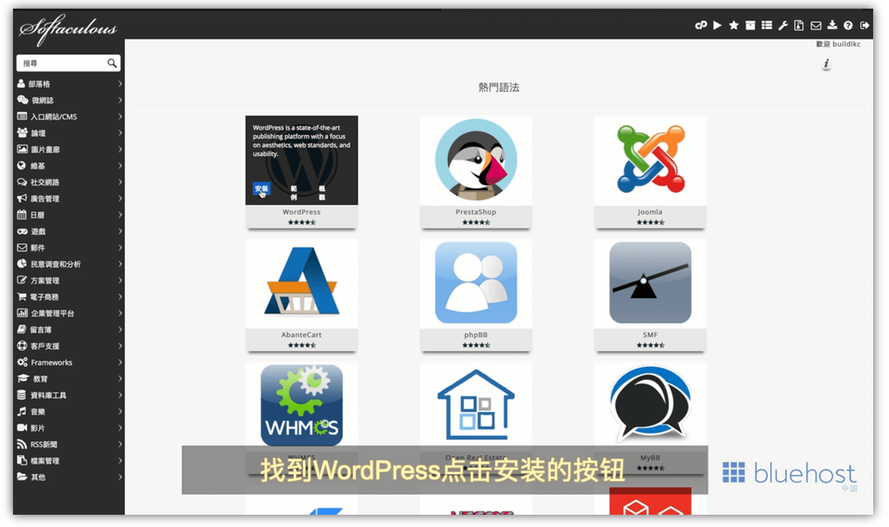The image size is (889, 527).
Task: Expand the 入口網站/CMS category chevron
Action: (120, 117)
